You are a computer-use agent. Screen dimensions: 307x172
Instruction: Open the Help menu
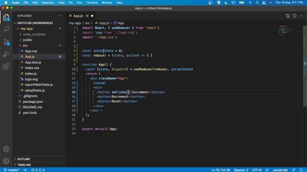point(119,2)
